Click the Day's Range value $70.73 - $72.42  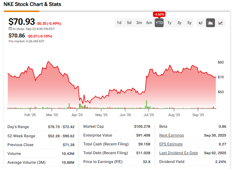[x=61, y=127]
